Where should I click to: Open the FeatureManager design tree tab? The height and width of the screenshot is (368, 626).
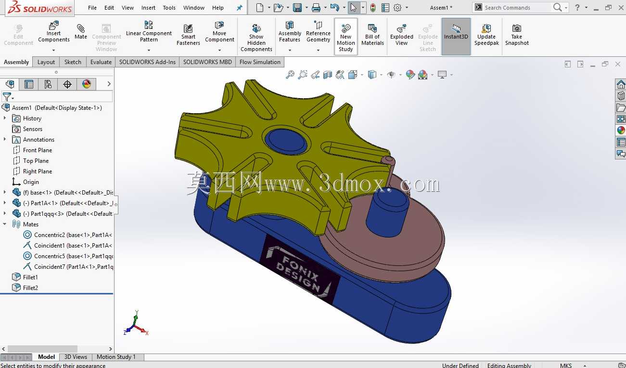[x=10, y=84]
